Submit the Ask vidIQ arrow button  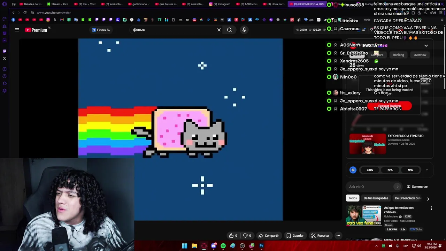pos(397,187)
